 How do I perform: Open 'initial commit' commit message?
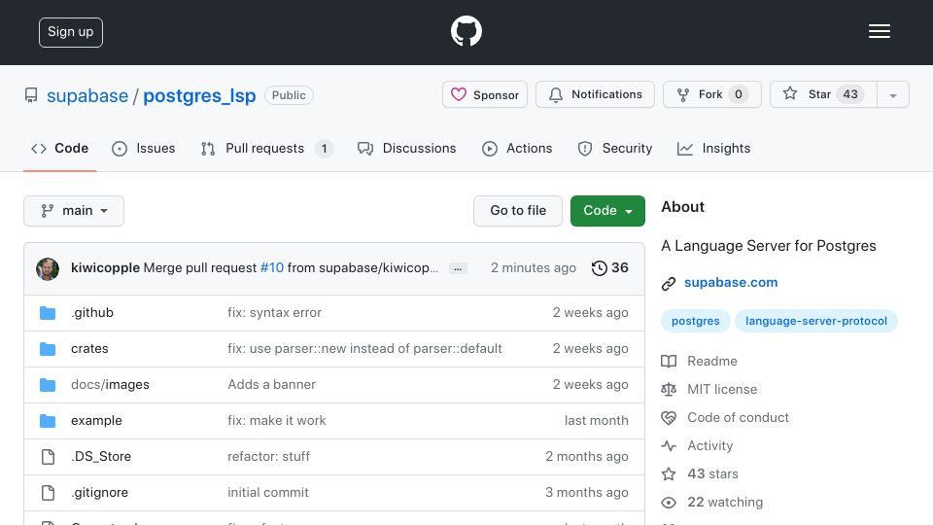point(268,493)
